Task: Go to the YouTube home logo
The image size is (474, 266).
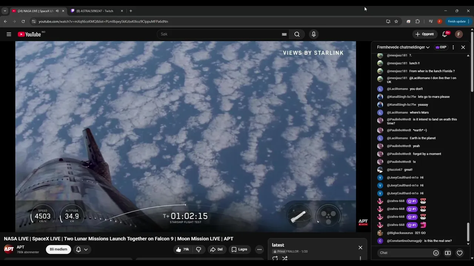Action: 29,34
